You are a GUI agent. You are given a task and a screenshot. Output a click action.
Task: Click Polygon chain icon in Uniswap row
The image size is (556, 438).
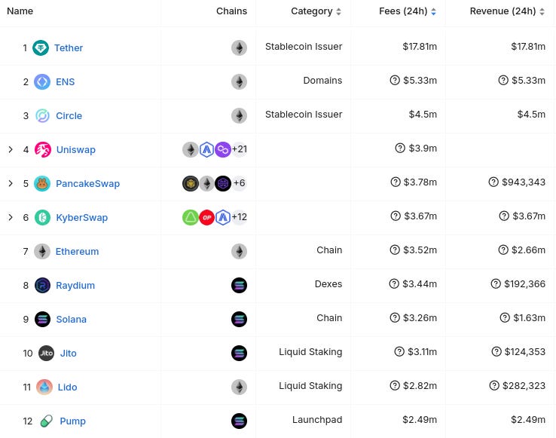(223, 150)
